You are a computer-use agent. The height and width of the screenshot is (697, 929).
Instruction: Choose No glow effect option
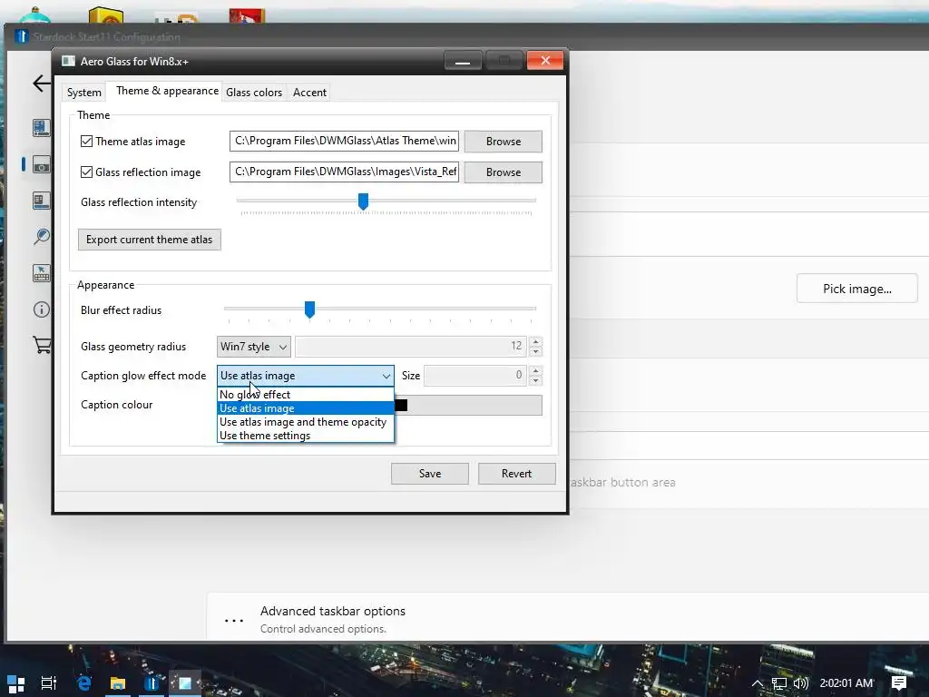305,394
